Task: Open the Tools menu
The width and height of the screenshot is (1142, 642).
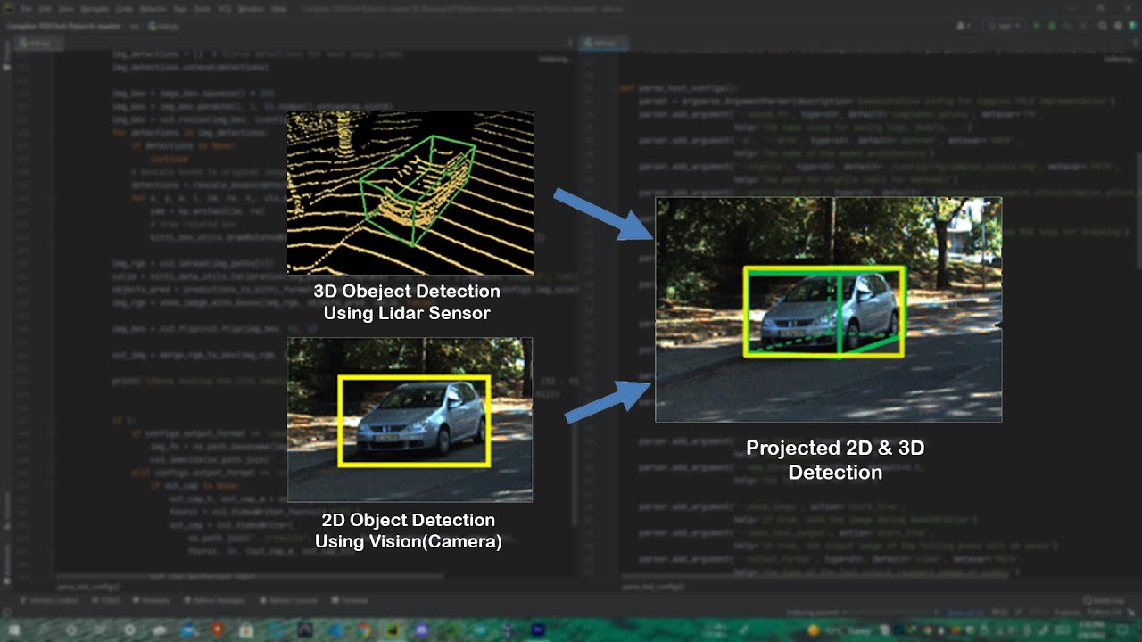Action: [x=203, y=9]
